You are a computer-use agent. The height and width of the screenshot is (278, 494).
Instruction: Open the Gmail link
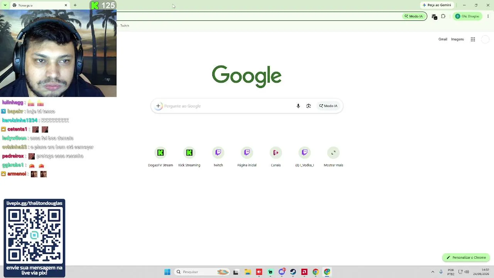pyautogui.click(x=443, y=39)
